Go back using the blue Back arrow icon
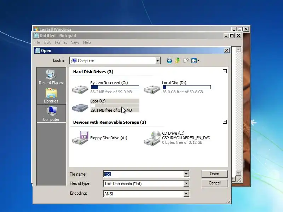 tap(169, 60)
